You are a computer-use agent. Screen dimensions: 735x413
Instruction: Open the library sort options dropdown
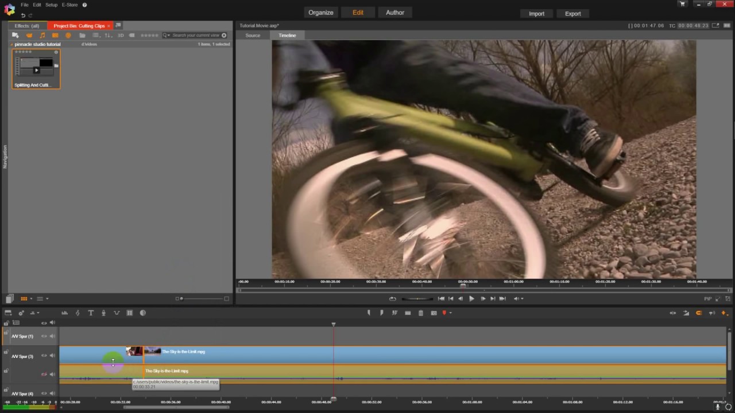pyautogui.click(x=109, y=36)
